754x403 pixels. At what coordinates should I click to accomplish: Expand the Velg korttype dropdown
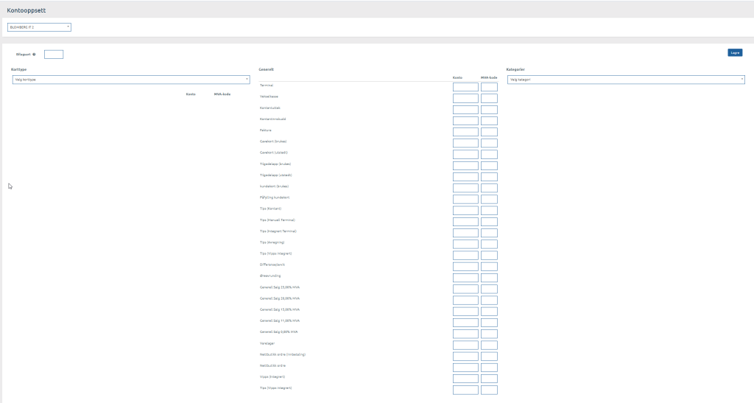tap(131, 80)
